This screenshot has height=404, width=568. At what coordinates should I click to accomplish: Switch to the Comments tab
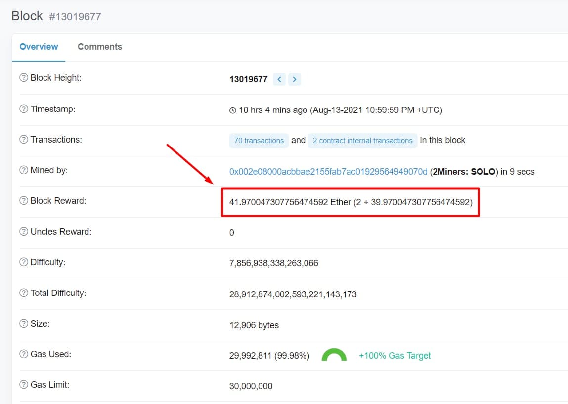pyautogui.click(x=99, y=46)
